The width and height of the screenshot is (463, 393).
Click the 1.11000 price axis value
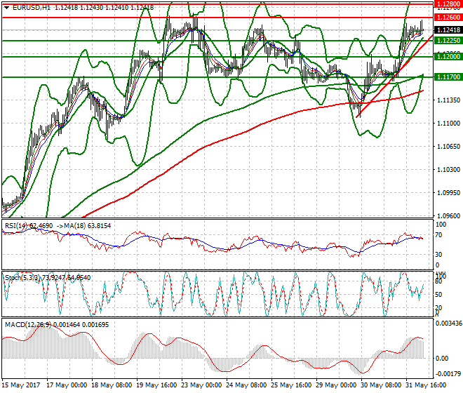click(x=448, y=124)
